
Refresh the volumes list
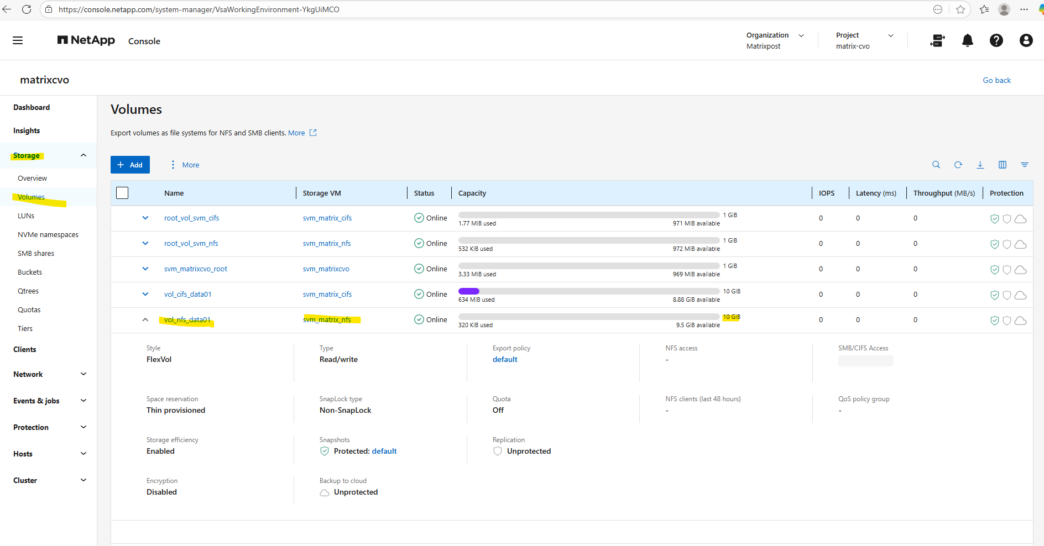tap(958, 165)
